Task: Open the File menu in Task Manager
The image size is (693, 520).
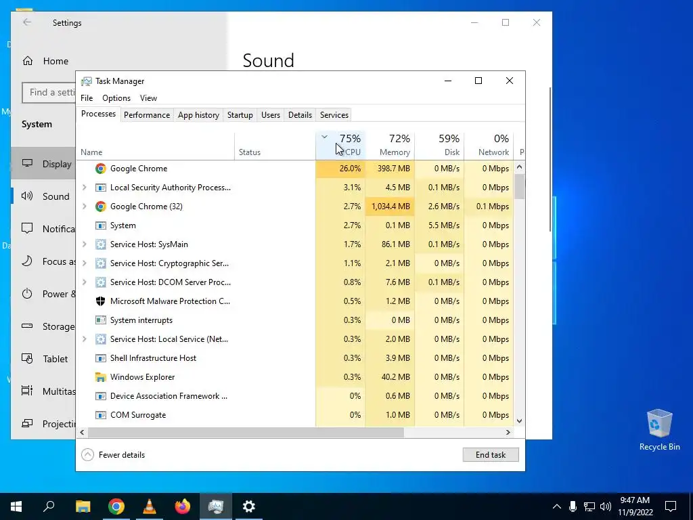Action: click(87, 98)
